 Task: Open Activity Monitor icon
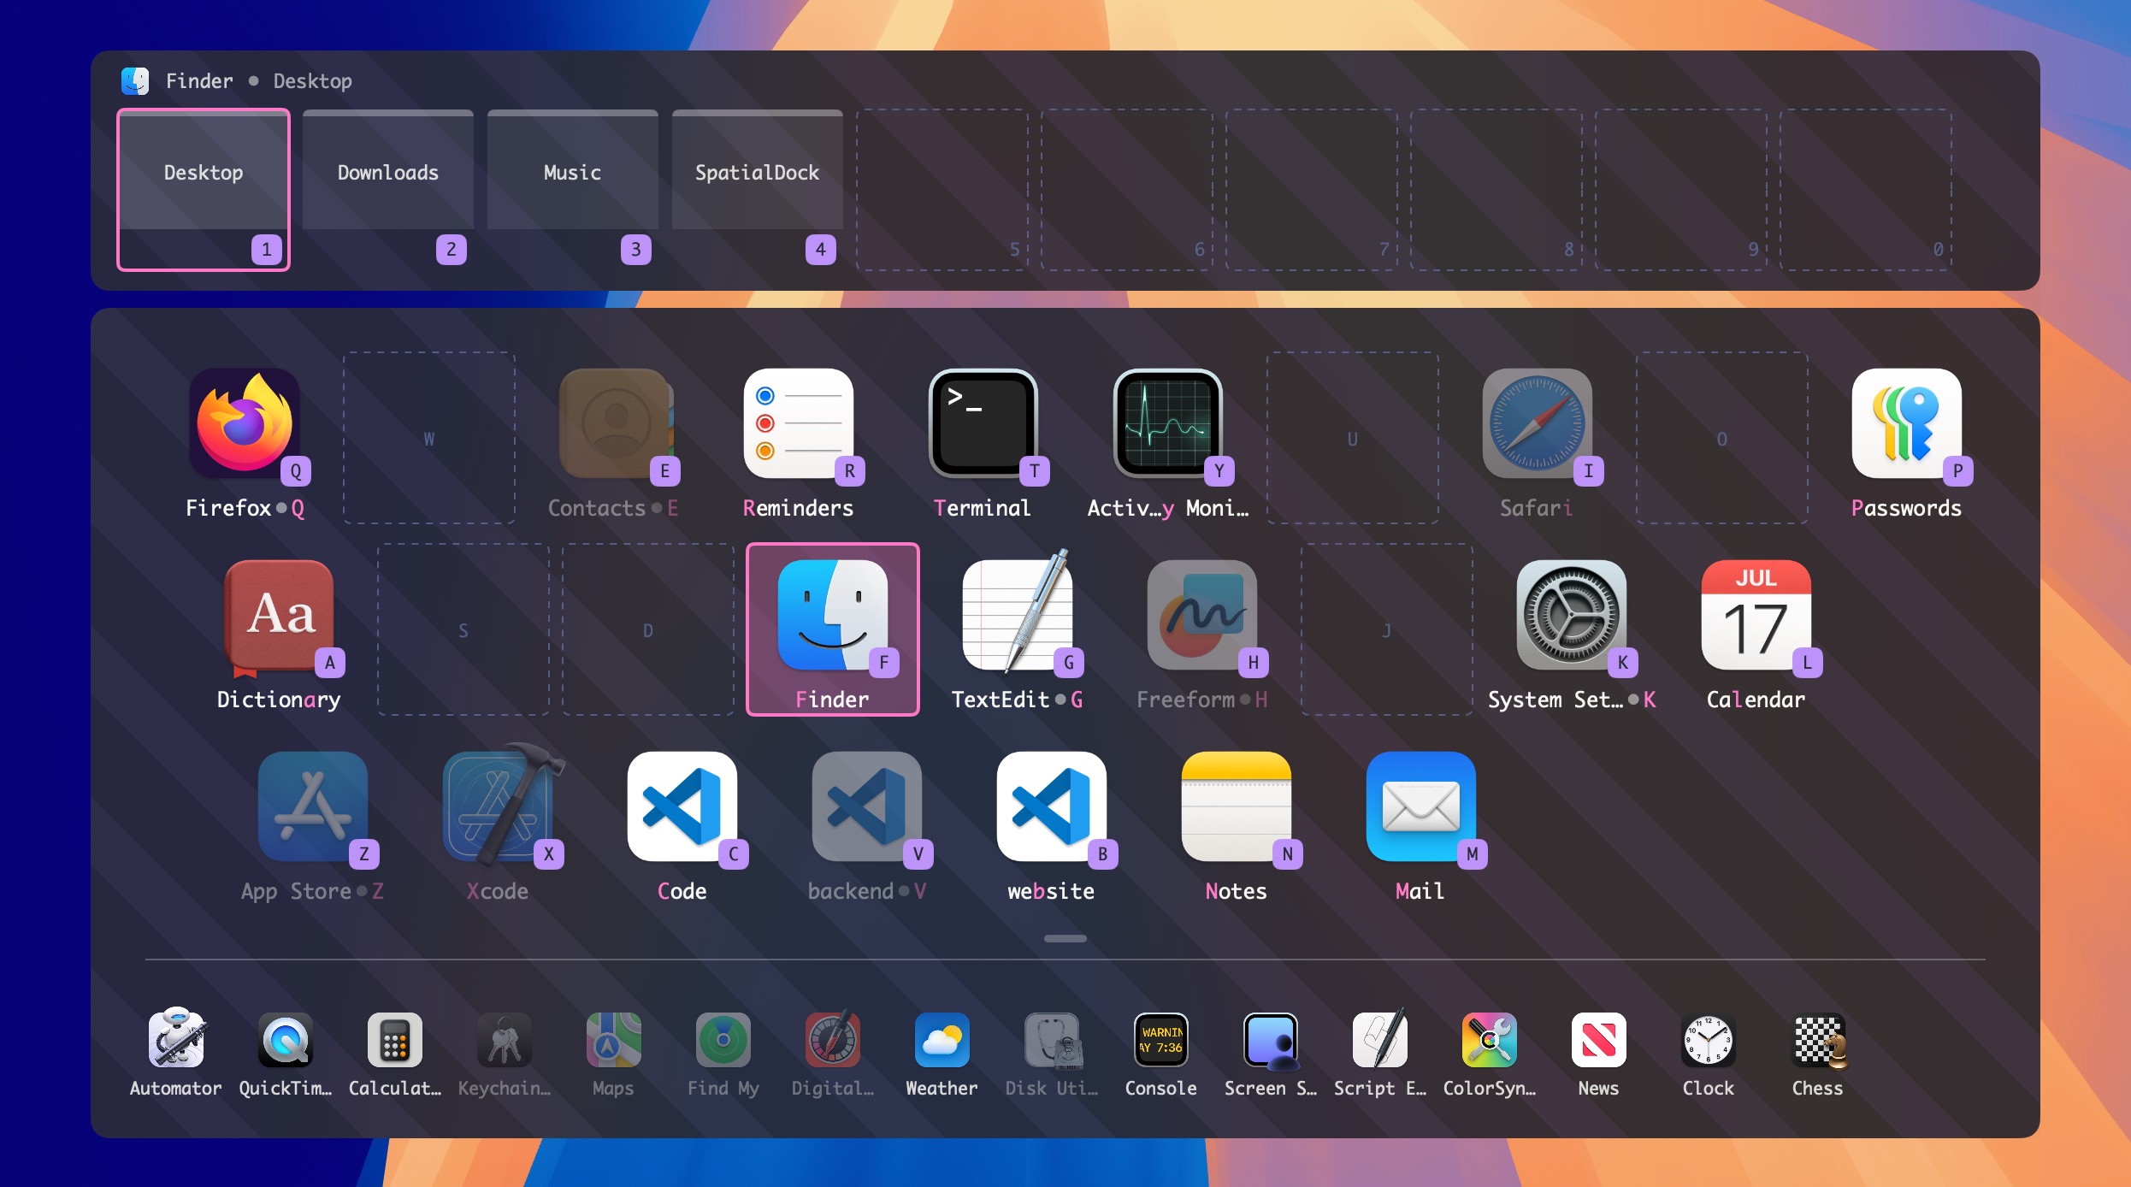pos(1168,423)
